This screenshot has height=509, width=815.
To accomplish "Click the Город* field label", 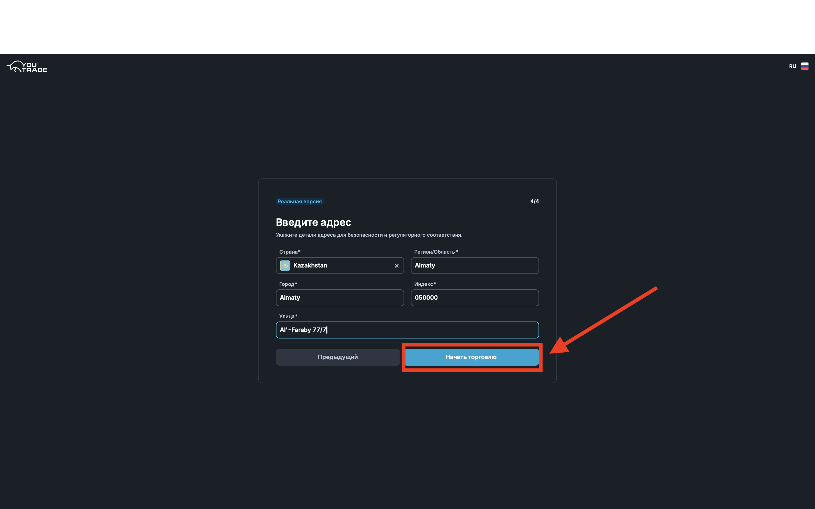I will [x=288, y=284].
